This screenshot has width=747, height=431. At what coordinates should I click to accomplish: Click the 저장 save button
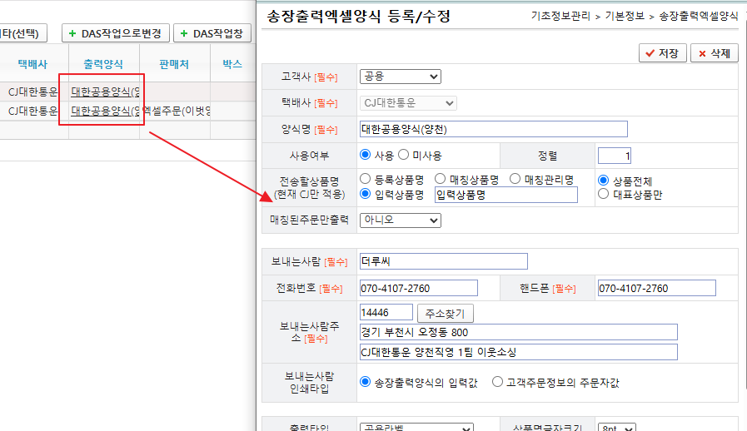tap(663, 53)
